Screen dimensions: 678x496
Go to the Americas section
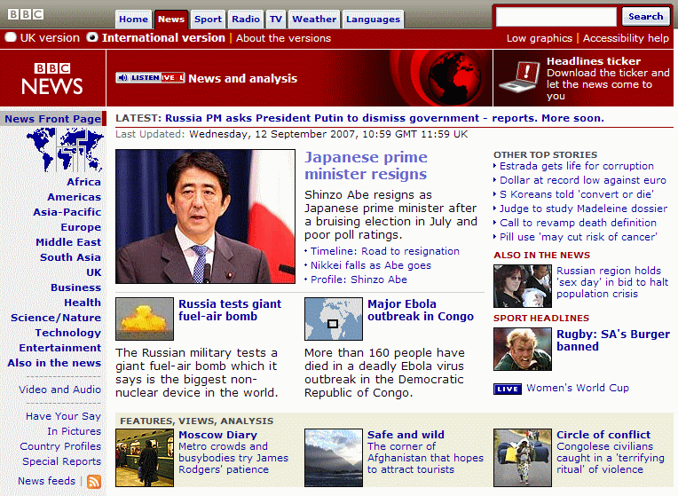(74, 197)
